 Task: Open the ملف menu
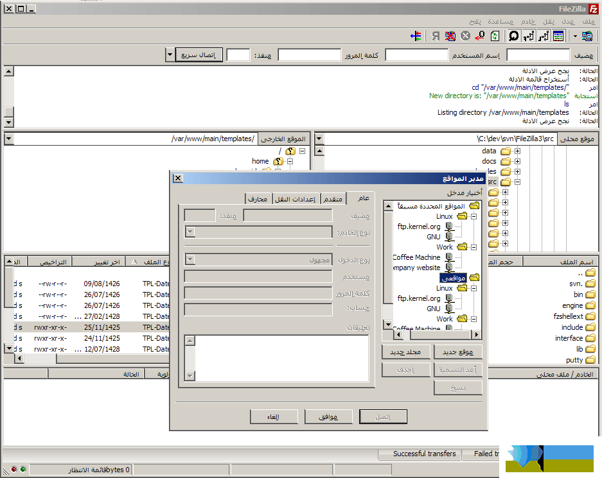click(x=588, y=21)
